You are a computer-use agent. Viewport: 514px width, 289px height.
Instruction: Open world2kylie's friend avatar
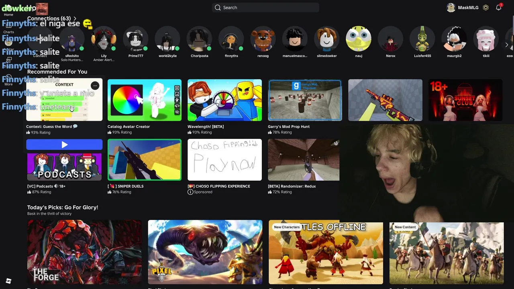(167, 39)
